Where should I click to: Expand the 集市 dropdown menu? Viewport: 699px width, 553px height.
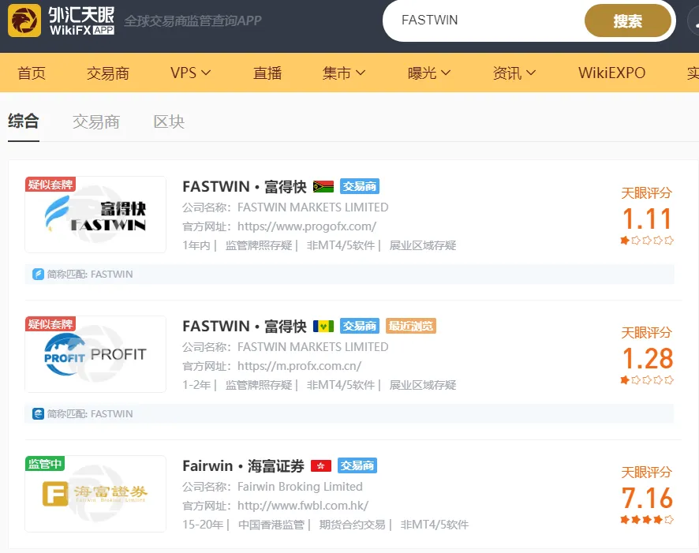coord(344,73)
